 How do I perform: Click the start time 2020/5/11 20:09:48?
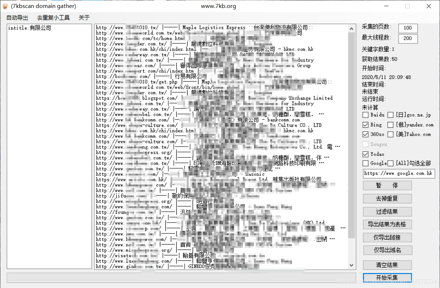[x=386, y=77]
